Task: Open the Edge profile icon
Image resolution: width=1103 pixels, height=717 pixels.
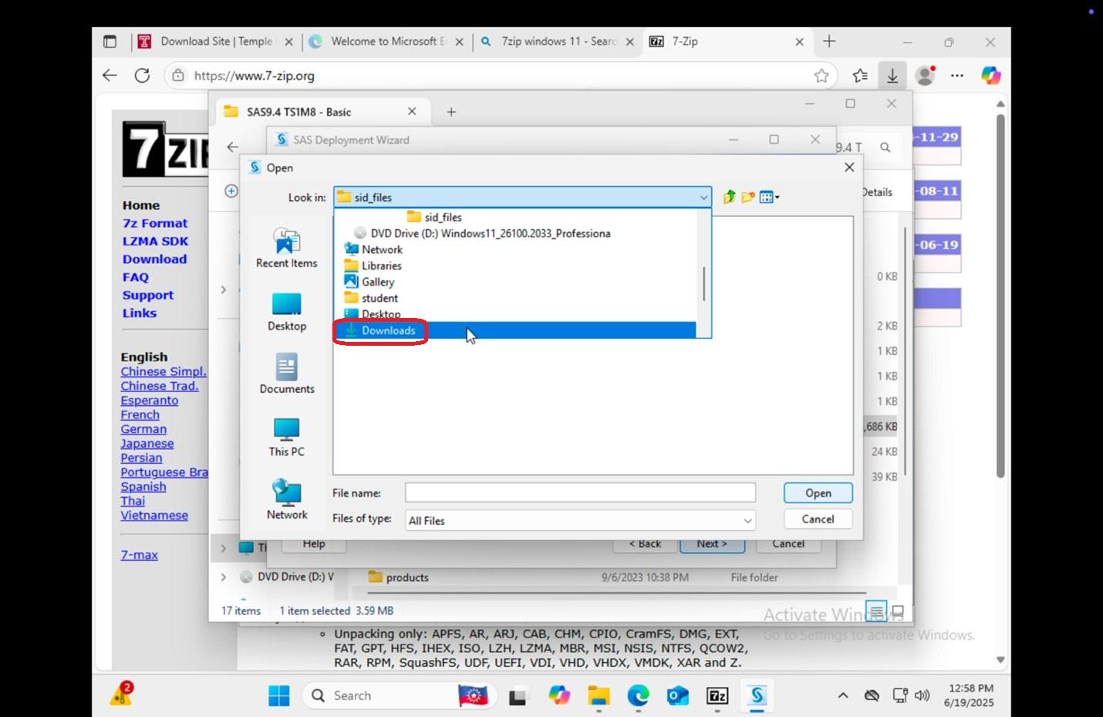Action: tap(924, 76)
